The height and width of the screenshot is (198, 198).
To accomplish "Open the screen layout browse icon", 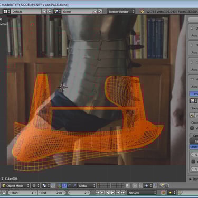I will tap(7, 12).
